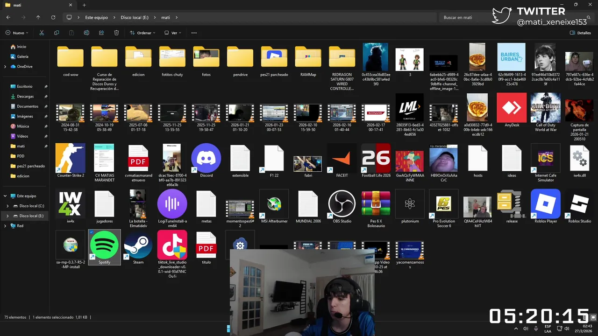Expand Disco local (C:) in sidebar
The width and height of the screenshot is (598, 336).
tap(7, 206)
